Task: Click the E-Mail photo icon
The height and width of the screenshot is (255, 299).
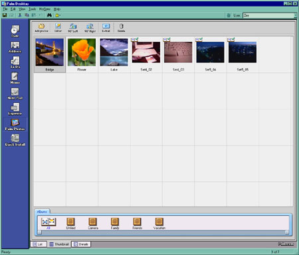Action: [x=106, y=28]
